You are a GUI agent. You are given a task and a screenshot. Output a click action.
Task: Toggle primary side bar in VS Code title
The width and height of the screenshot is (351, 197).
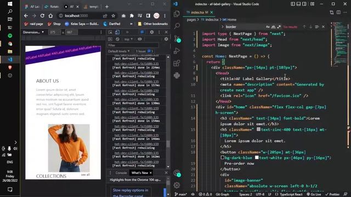(293, 4)
